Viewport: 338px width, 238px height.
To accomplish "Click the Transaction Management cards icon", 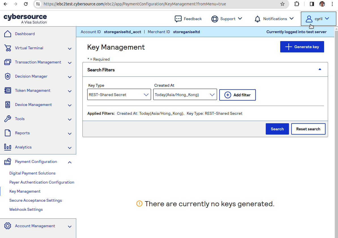I will (x=8, y=62).
